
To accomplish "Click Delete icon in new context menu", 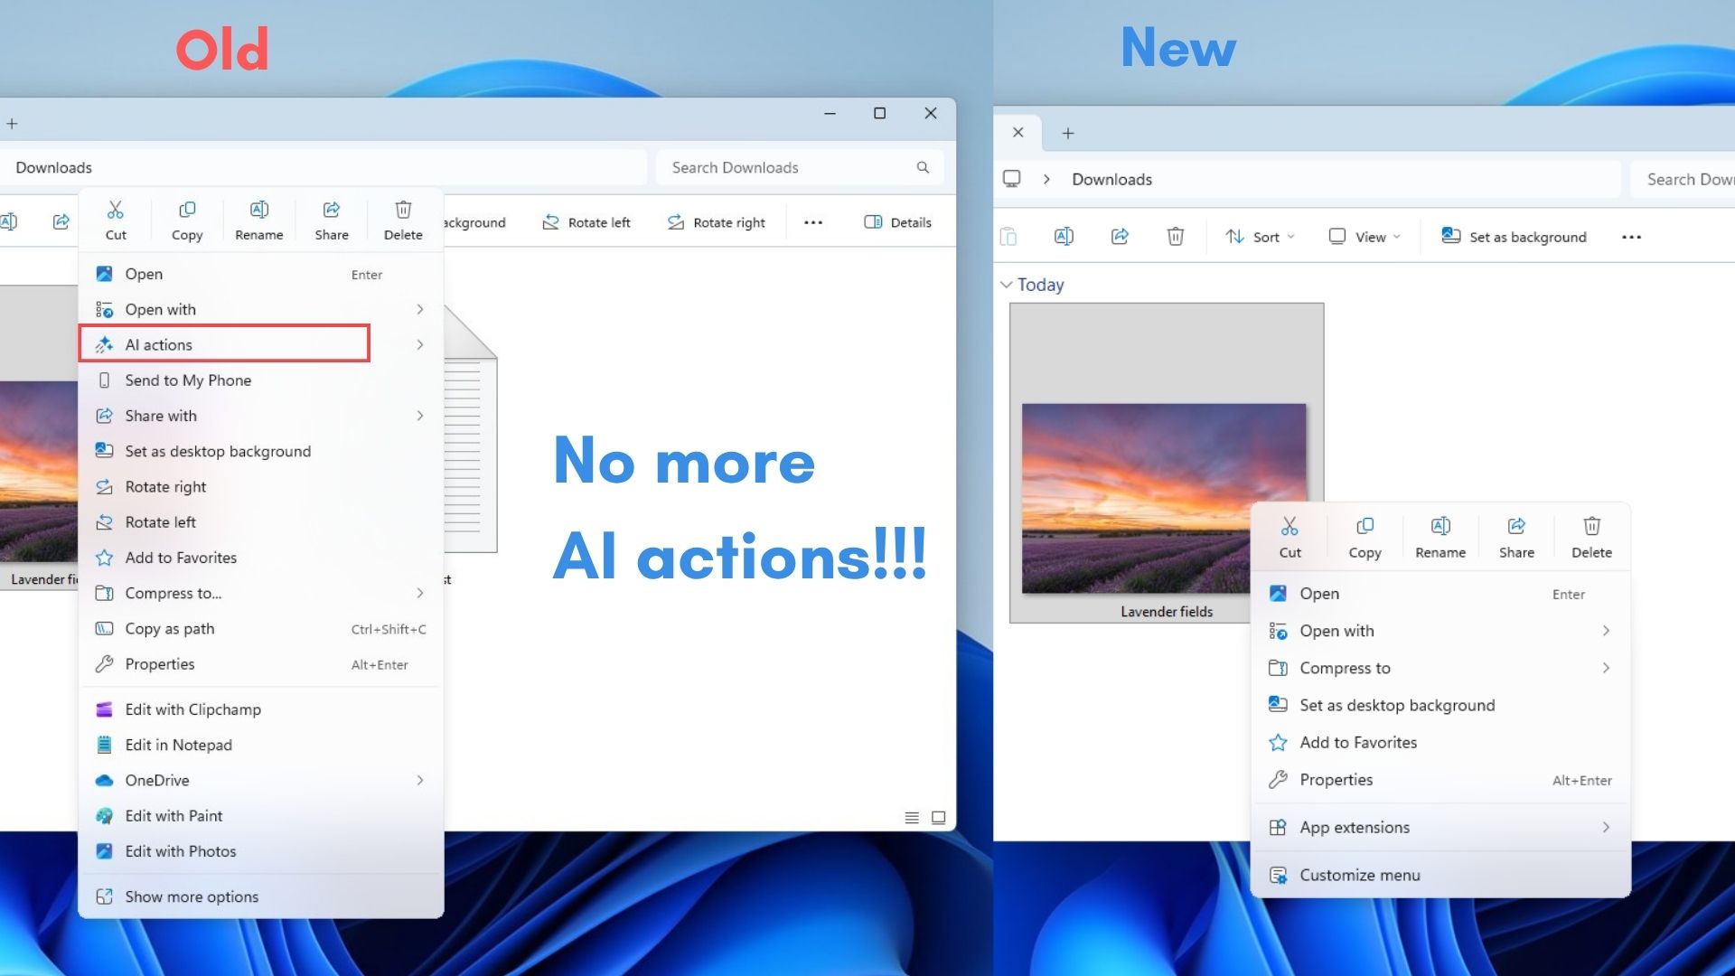I will coord(1591,526).
